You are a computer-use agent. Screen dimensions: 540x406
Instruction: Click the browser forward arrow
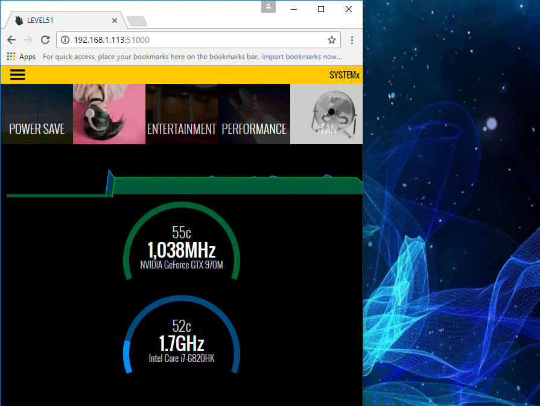pyautogui.click(x=28, y=40)
